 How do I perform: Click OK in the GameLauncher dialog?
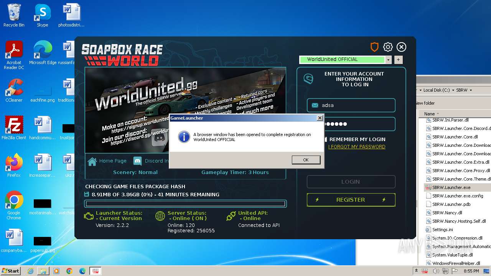306,160
